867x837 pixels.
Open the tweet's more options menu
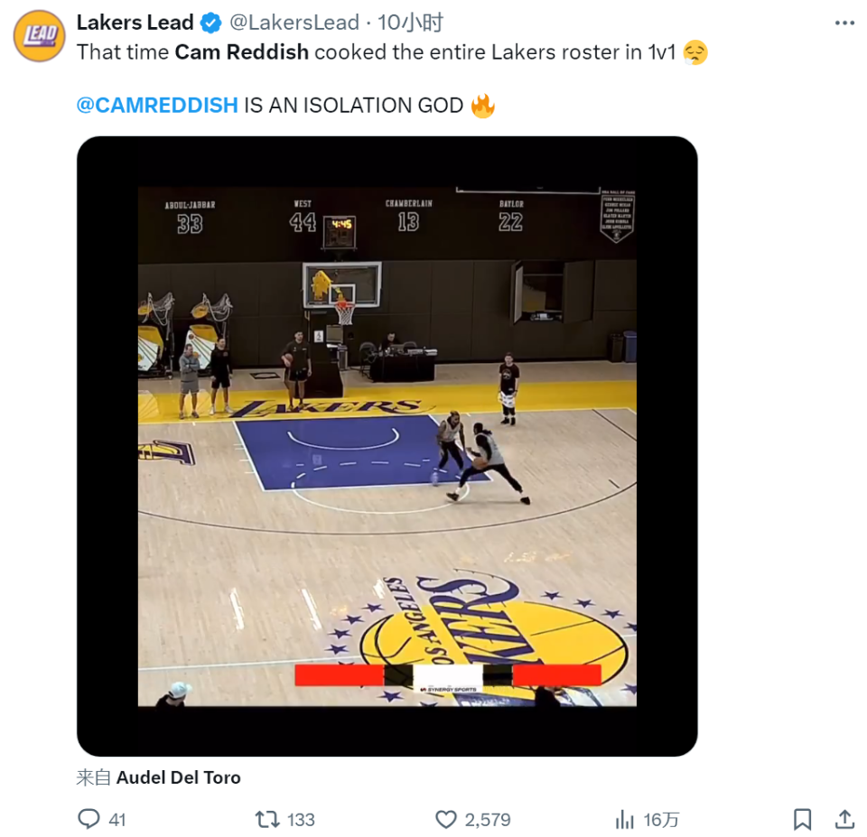click(x=844, y=23)
